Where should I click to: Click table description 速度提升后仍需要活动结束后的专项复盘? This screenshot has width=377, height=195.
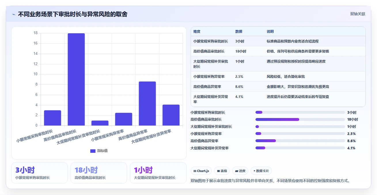[298, 97]
